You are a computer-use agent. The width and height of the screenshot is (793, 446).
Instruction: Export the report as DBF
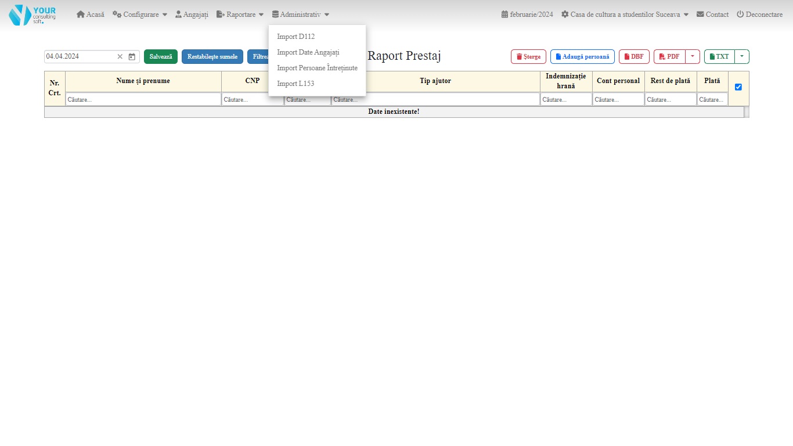634,57
